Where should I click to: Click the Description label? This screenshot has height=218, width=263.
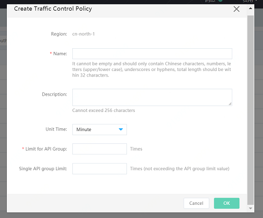click(x=54, y=94)
